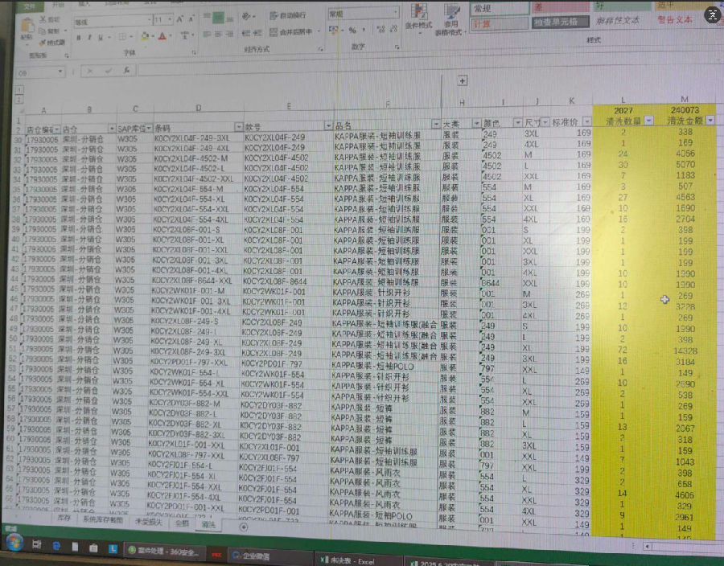
Task: Click the decrease indent icon
Action: pyautogui.click(x=245, y=33)
